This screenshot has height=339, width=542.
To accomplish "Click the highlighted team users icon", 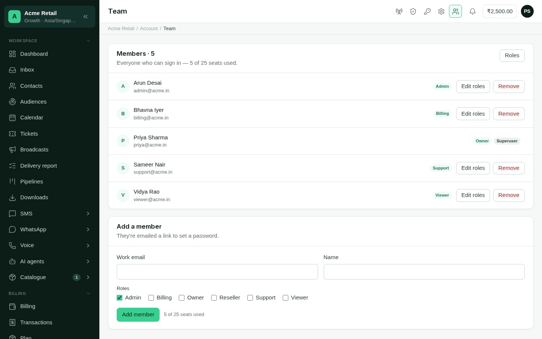I will point(455,11).
